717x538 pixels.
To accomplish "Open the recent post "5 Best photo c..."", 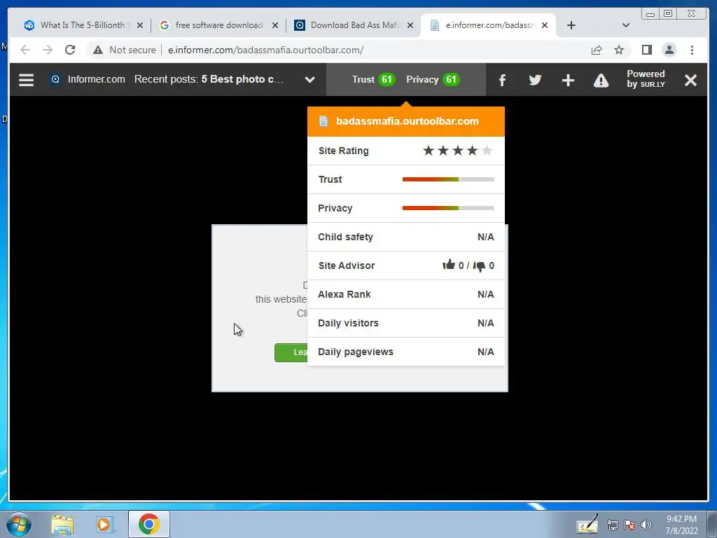I will (242, 79).
